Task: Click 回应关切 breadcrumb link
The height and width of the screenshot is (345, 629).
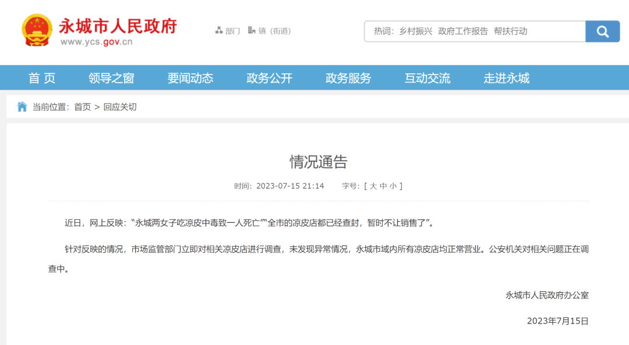Action: tap(120, 107)
